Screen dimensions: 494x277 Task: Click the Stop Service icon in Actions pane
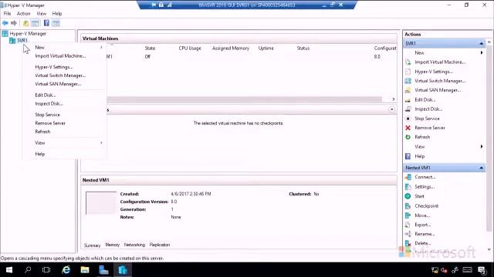[408, 118]
